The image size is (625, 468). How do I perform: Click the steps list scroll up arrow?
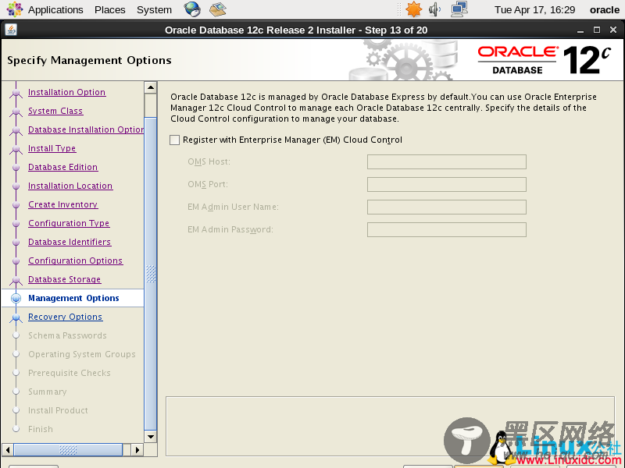151,87
